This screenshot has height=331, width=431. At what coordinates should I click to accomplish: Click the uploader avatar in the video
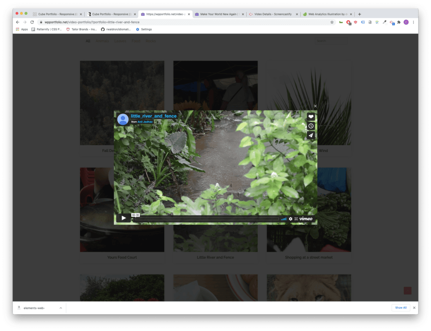click(x=123, y=119)
